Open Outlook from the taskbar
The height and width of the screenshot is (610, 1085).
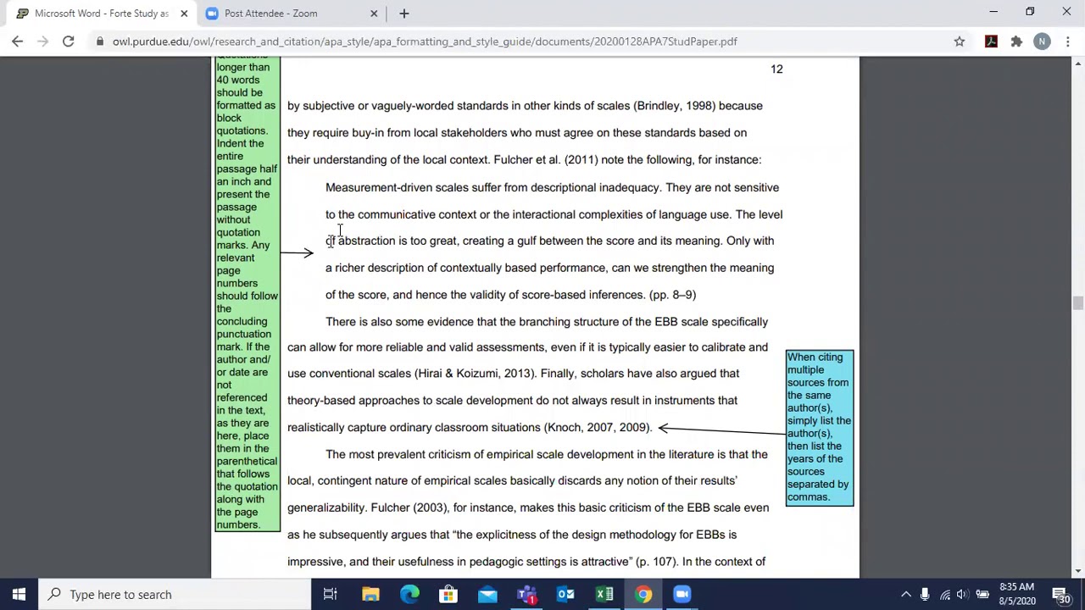[x=565, y=594]
